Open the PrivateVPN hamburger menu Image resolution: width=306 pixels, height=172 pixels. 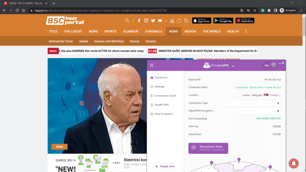[152, 65]
